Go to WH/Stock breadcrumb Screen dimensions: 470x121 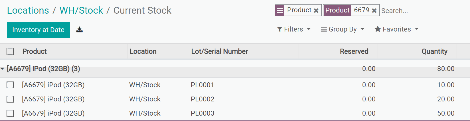(x=81, y=11)
